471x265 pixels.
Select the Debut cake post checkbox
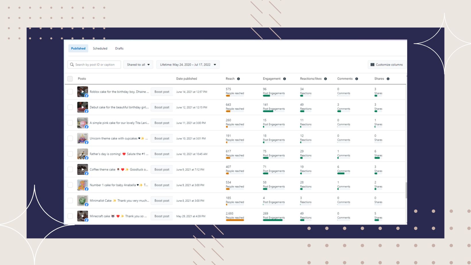(x=70, y=107)
